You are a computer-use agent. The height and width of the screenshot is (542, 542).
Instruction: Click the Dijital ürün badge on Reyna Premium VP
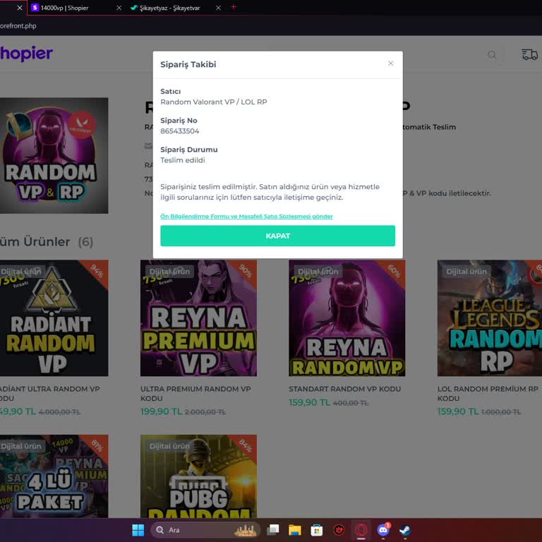point(169,271)
